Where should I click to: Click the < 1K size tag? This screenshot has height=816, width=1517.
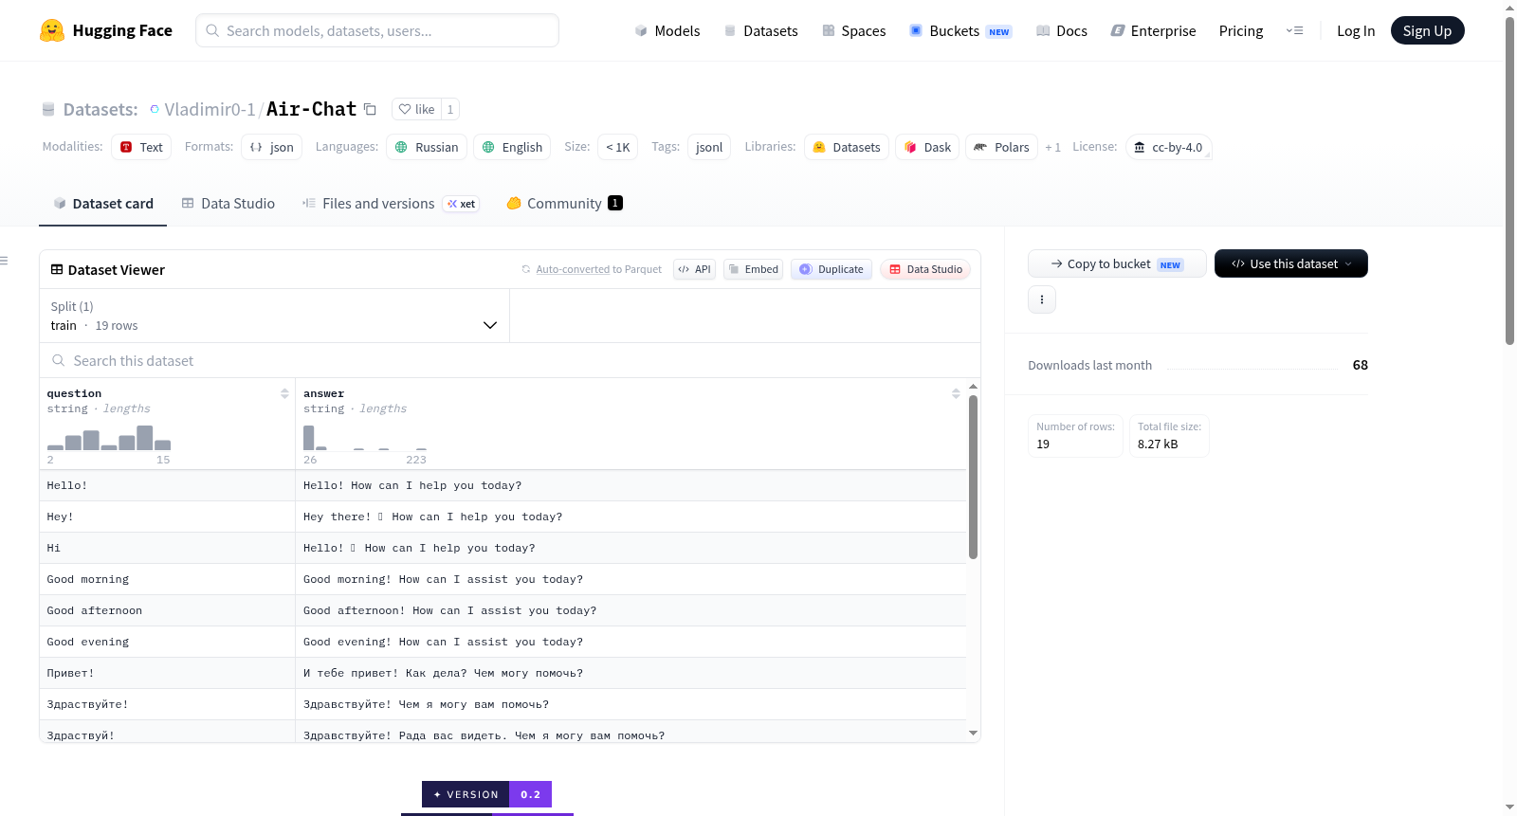point(618,147)
